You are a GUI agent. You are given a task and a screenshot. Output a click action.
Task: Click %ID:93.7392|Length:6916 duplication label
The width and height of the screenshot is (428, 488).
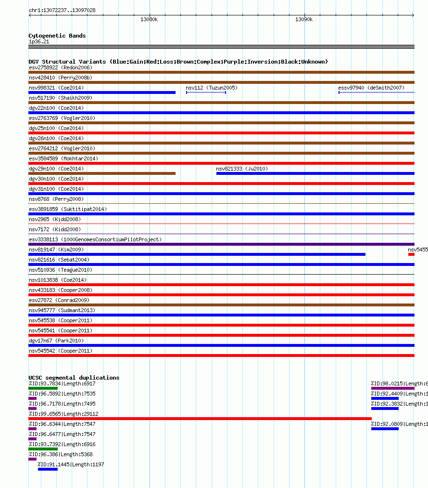[x=62, y=445]
